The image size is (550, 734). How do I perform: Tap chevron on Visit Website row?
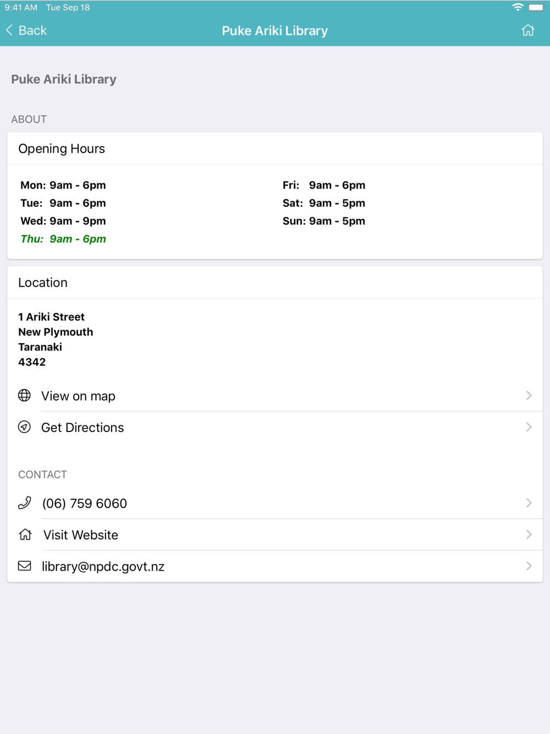(529, 534)
